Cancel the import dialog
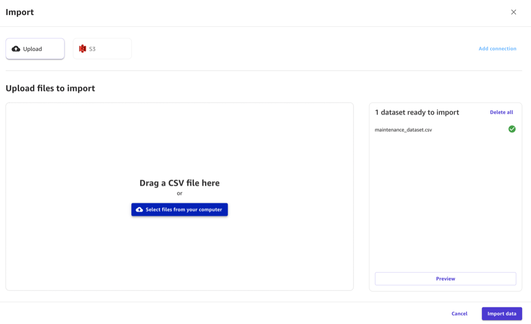 [x=459, y=313]
